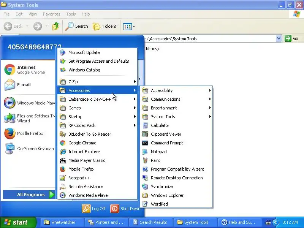Screen dimensions: 304x228
Task: Expand the Accessibility submenu
Action: [x=176, y=90]
